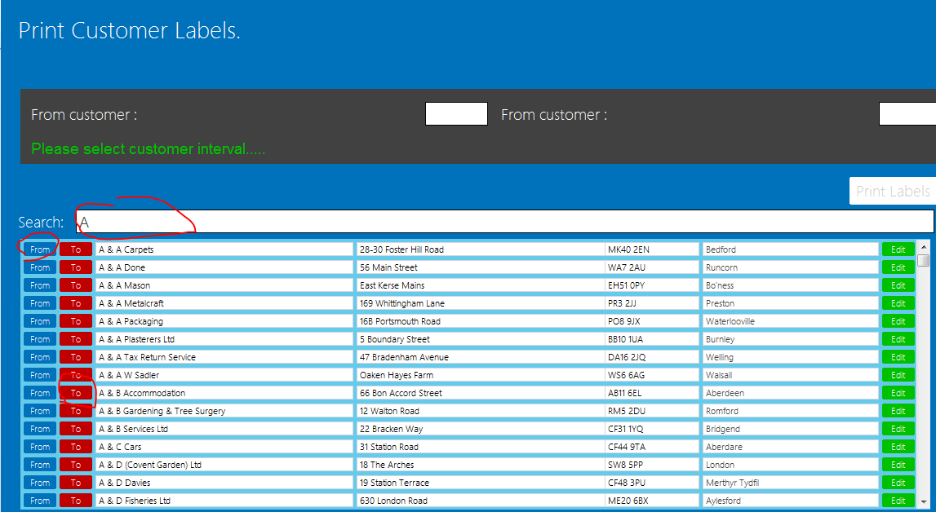
Task: Click From for A & B Services Ltd
Action: (x=40, y=429)
